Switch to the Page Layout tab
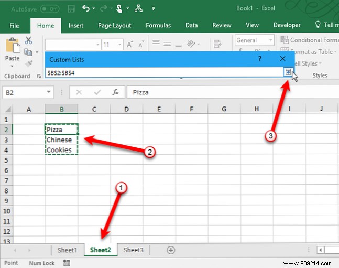 tap(115, 26)
